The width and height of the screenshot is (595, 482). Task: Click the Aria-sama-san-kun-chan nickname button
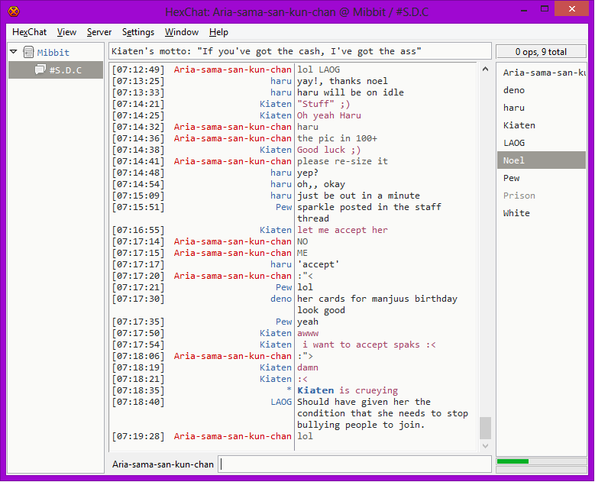163,464
